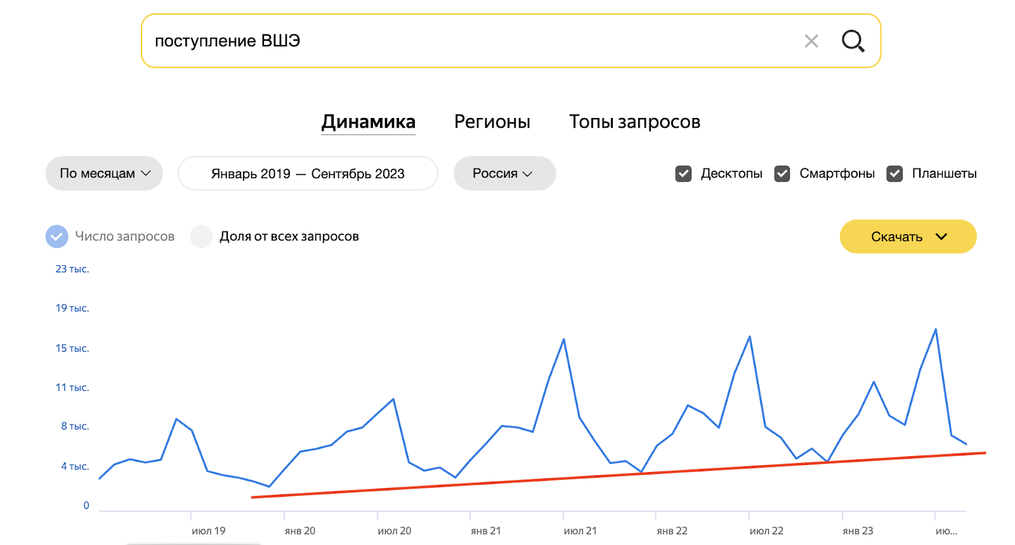Screen dimensions: 1015x545
Task: Uncheck the Планшеты checkbox
Action: coord(894,174)
